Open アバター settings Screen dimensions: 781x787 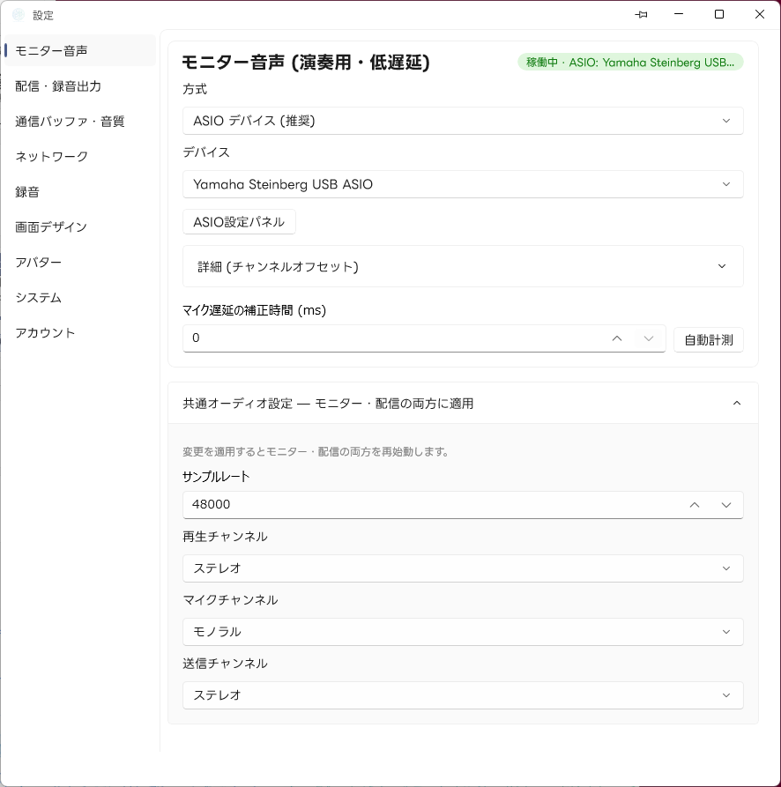[x=80, y=263]
